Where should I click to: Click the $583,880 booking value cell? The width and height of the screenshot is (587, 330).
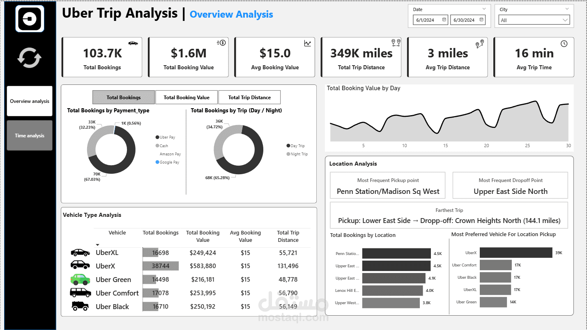click(x=203, y=266)
